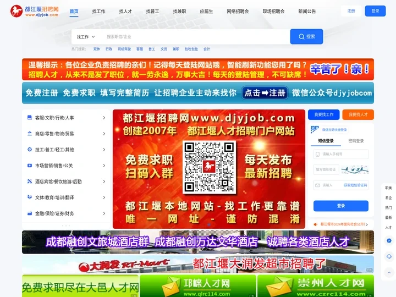
Task: Click the icon beside 文体/教育/培训/翻译
Action: 30,197
